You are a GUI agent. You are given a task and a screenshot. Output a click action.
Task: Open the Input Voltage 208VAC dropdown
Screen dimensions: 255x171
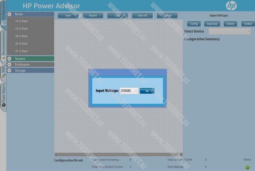[x=129, y=91]
